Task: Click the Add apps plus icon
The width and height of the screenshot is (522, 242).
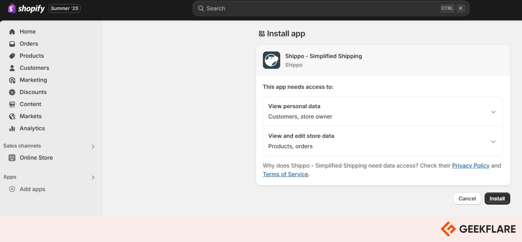Action: [12, 189]
